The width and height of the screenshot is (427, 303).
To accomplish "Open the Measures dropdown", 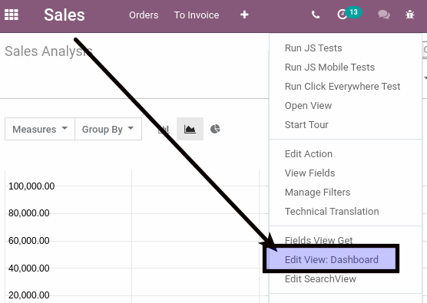I will 40,129.
